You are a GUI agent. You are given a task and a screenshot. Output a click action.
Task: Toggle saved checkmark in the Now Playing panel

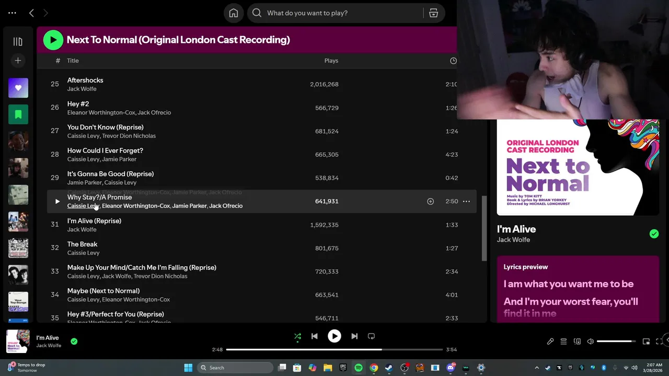tap(654, 234)
